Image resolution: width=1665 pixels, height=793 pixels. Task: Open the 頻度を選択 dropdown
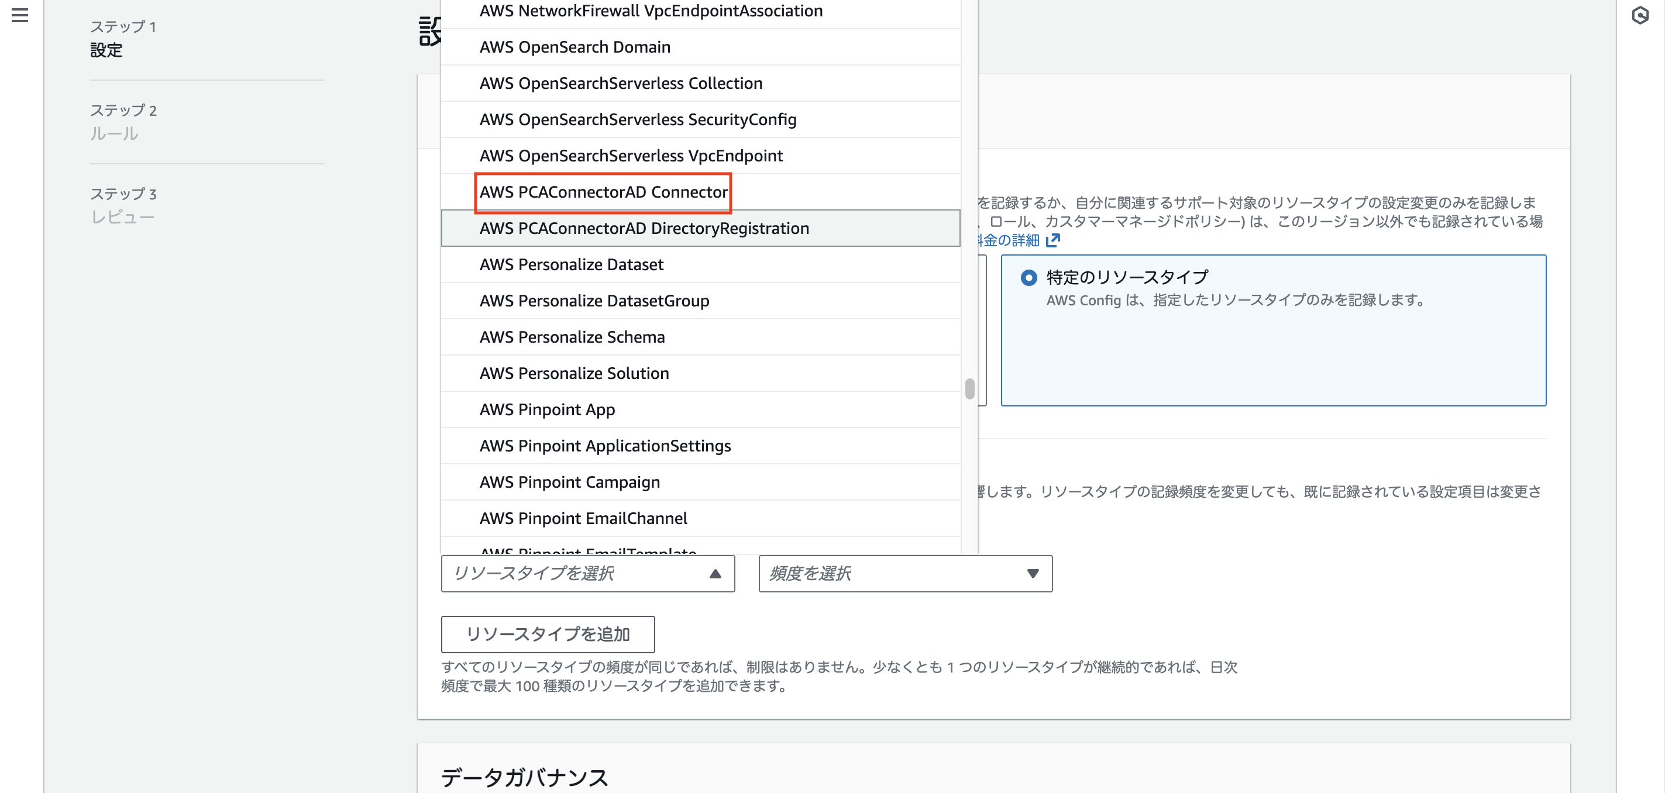coord(904,574)
